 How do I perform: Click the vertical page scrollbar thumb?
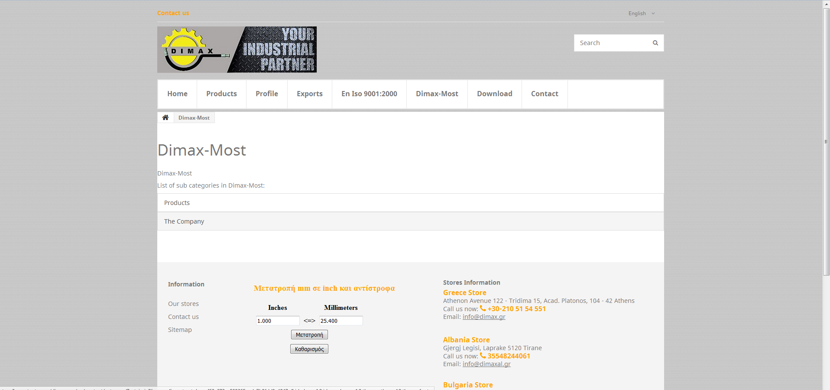click(x=827, y=142)
